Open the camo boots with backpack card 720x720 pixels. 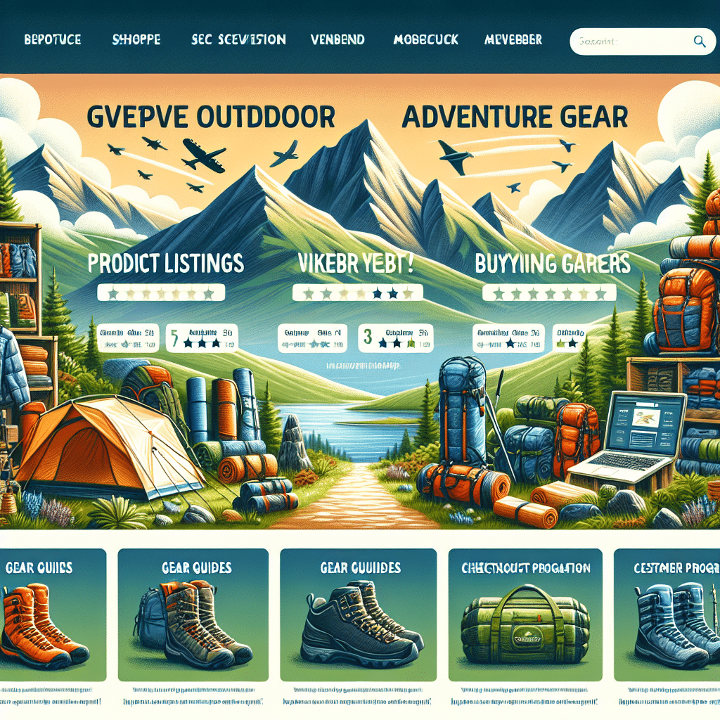[x=193, y=615]
